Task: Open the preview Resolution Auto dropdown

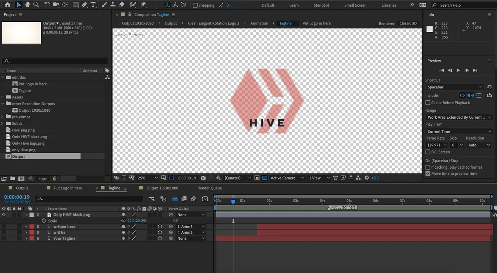Action: pos(479,145)
